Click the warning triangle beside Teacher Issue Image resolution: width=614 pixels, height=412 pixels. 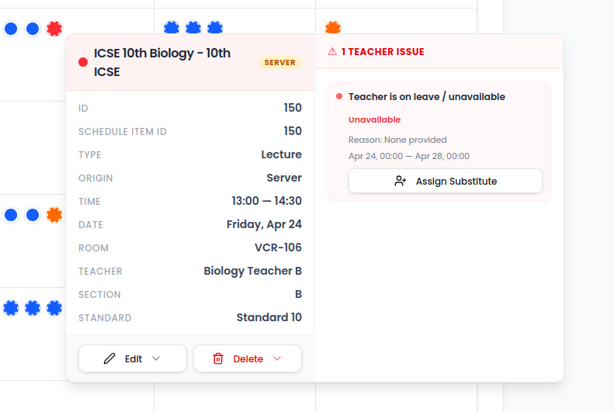coord(332,52)
